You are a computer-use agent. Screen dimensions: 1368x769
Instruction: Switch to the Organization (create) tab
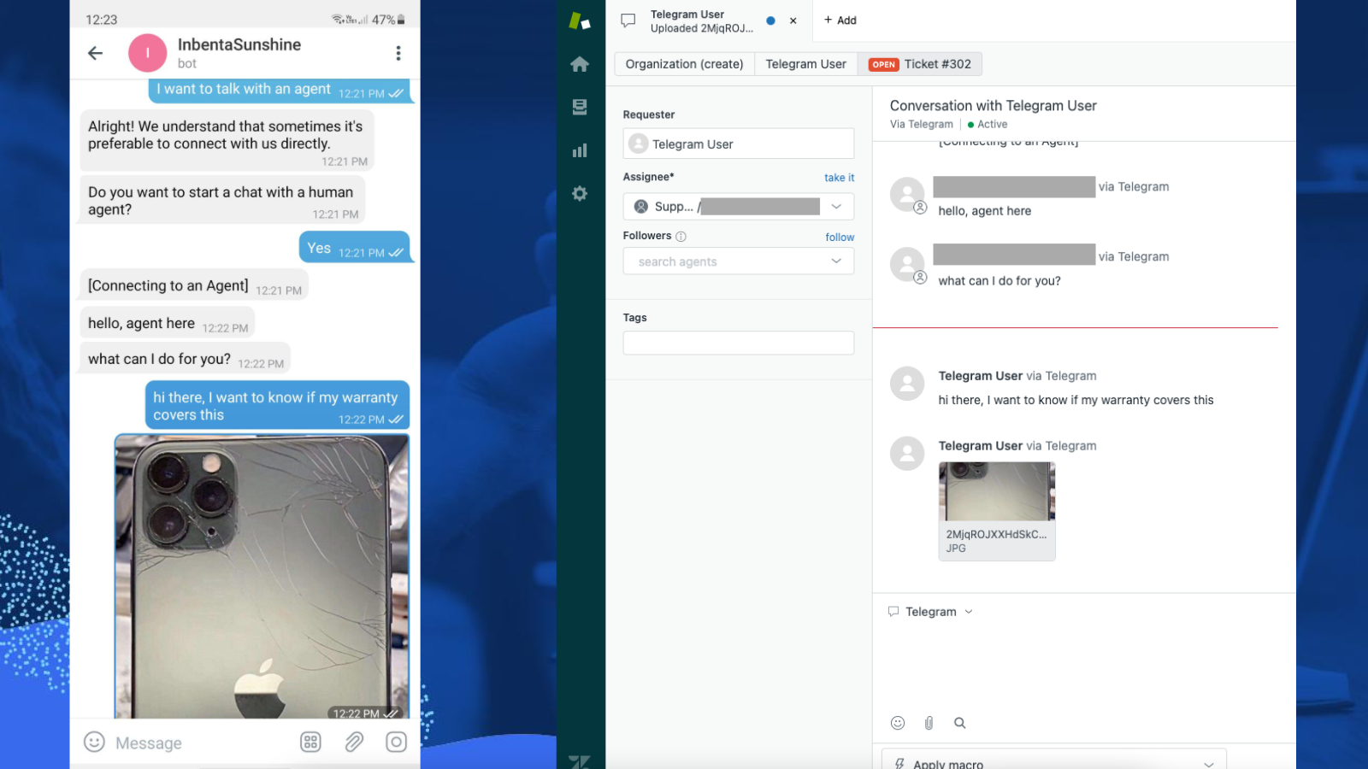[684, 64]
